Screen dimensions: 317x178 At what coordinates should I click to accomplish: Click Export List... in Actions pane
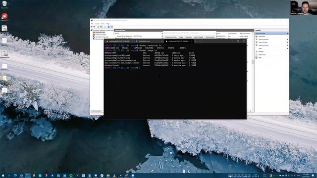262,55
